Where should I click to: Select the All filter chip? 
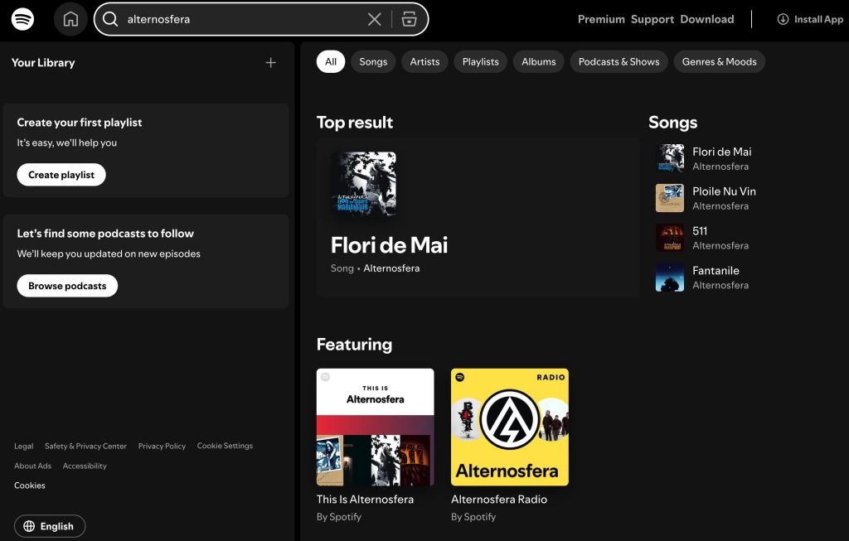click(331, 61)
